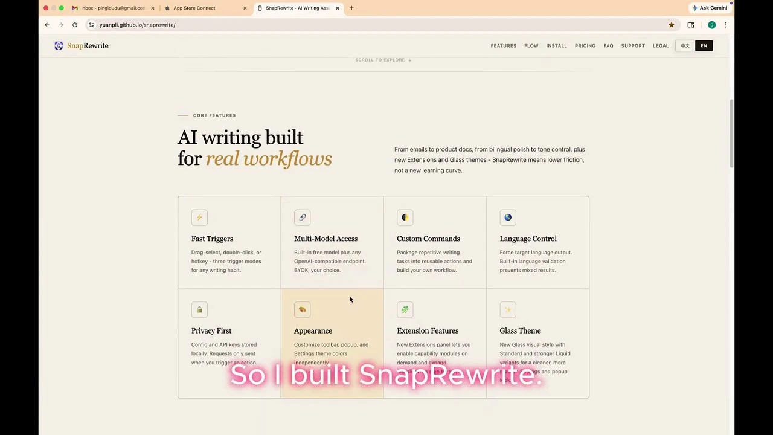Open the SUPPORT nav item
773x435 pixels.
[x=633, y=46]
